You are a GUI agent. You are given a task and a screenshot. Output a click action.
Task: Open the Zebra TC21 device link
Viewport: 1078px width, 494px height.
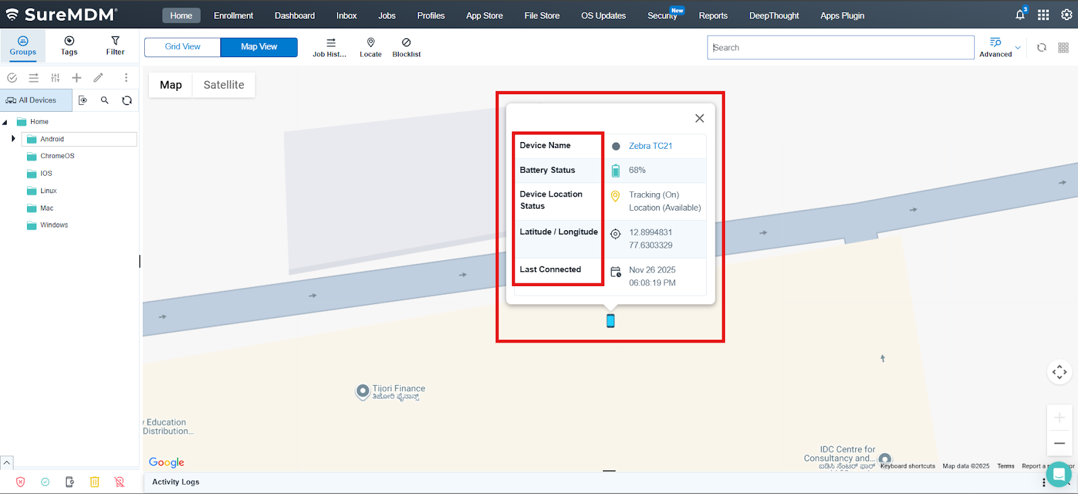650,146
